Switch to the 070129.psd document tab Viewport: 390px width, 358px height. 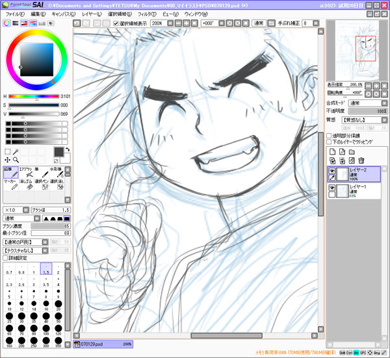point(103,344)
